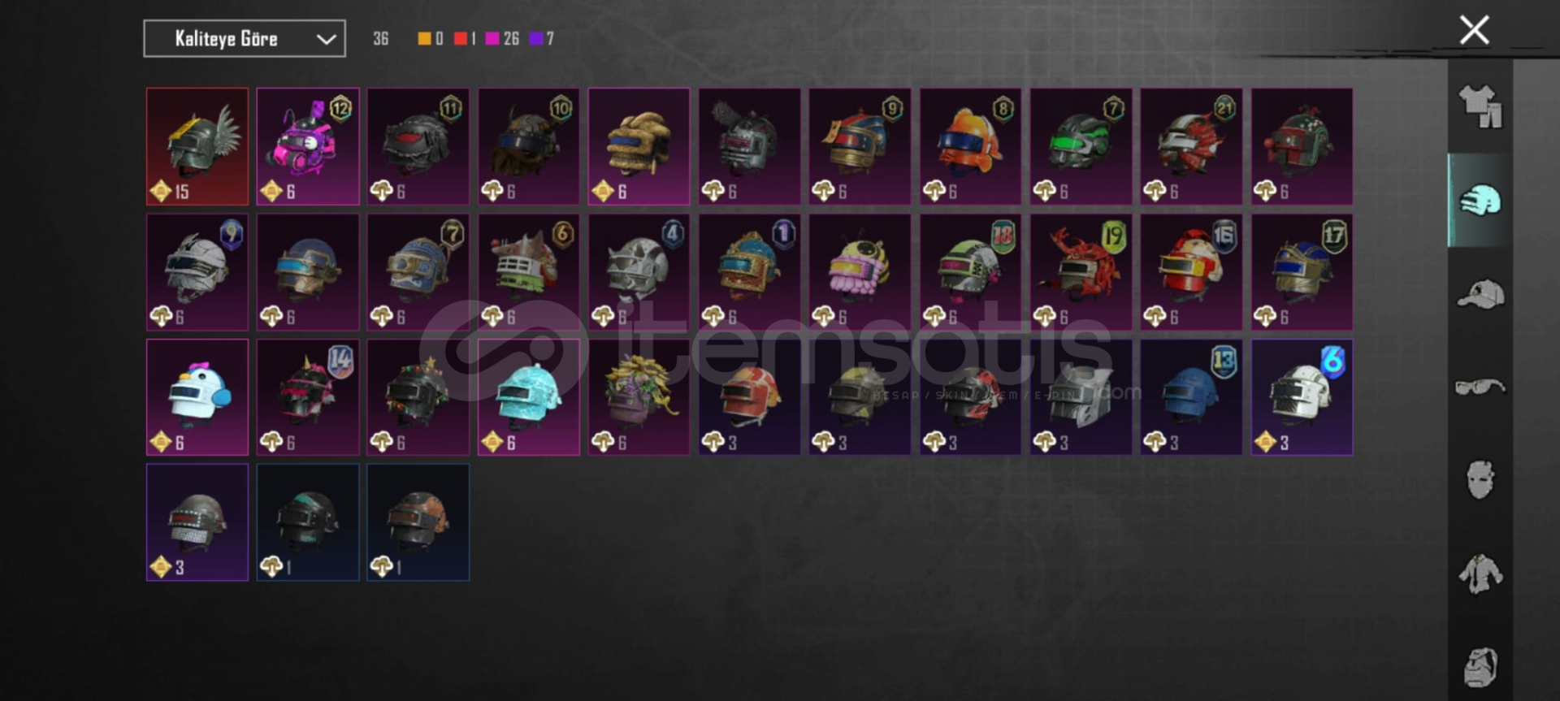Select the white penguin helmet with pink bow
The height and width of the screenshot is (701, 1560).
pyautogui.click(x=197, y=397)
